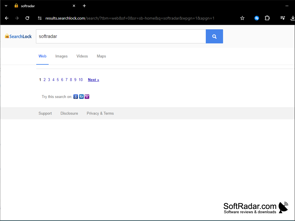Minimize the browser window
This screenshot has width=295, height=221.
pos(287,6)
